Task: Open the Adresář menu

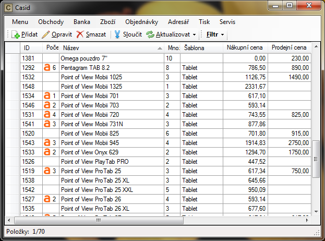Action: tap(178, 22)
